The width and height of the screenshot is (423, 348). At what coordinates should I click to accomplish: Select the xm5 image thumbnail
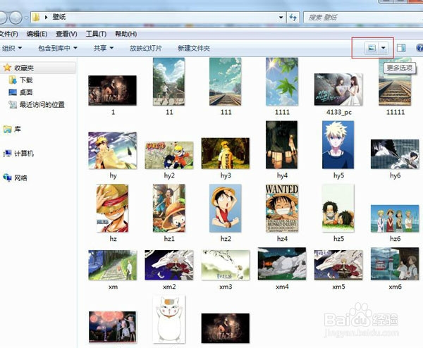click(338, 266)
